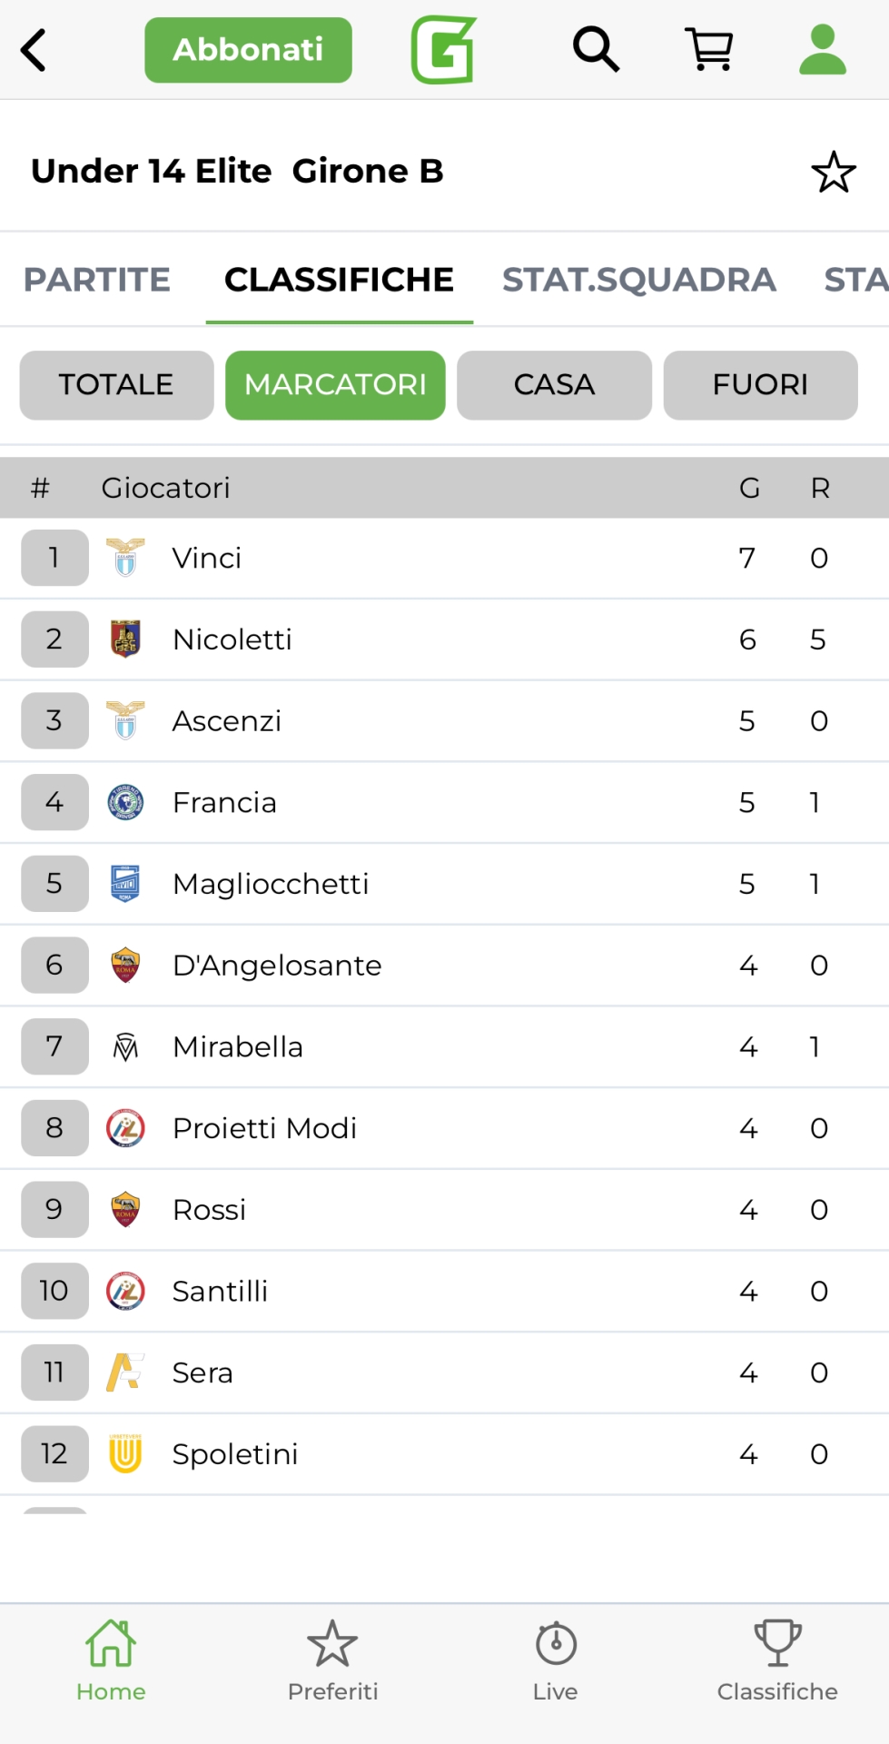
Task: Open player Vinci row
Action: coord(207,558)
